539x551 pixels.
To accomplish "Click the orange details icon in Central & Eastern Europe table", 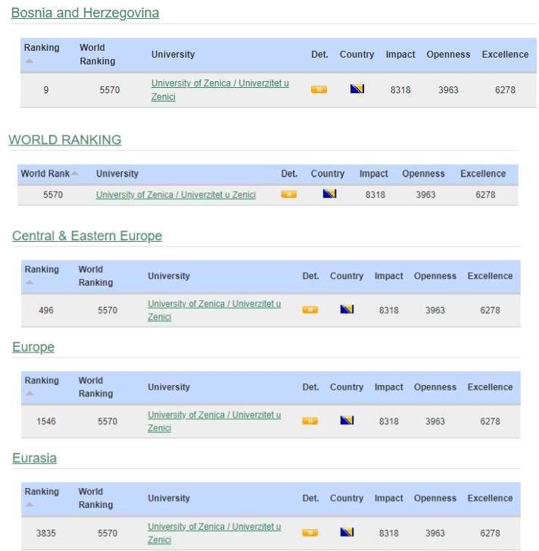I will click(310, 310).
